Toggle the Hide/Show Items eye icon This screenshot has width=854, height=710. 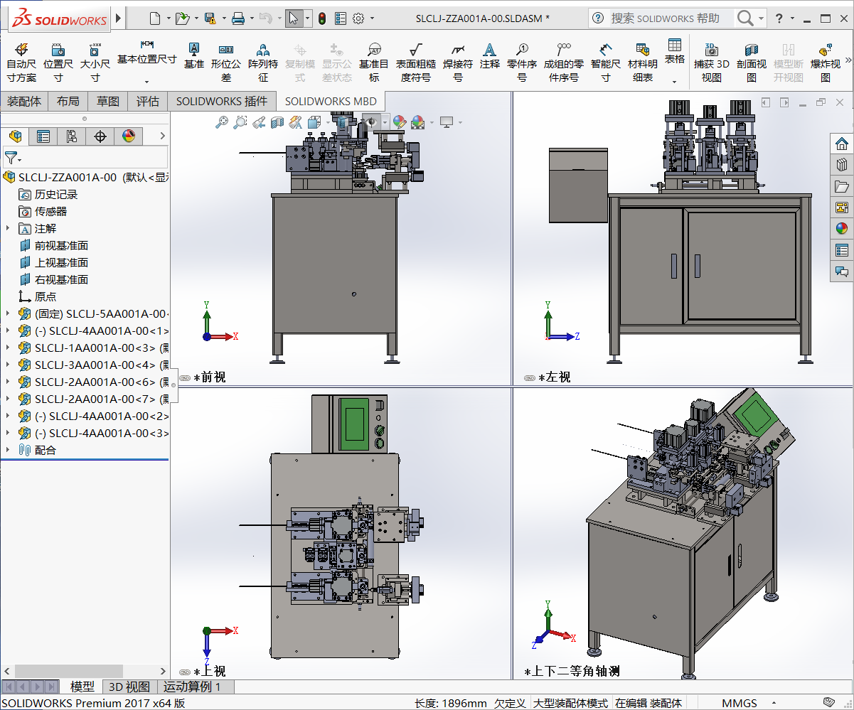[x=371, y=122]
